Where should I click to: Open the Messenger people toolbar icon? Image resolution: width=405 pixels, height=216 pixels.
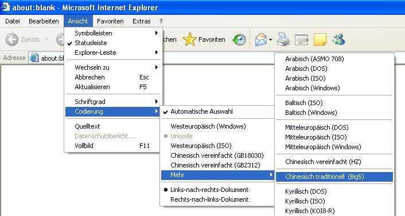[338, 40]
